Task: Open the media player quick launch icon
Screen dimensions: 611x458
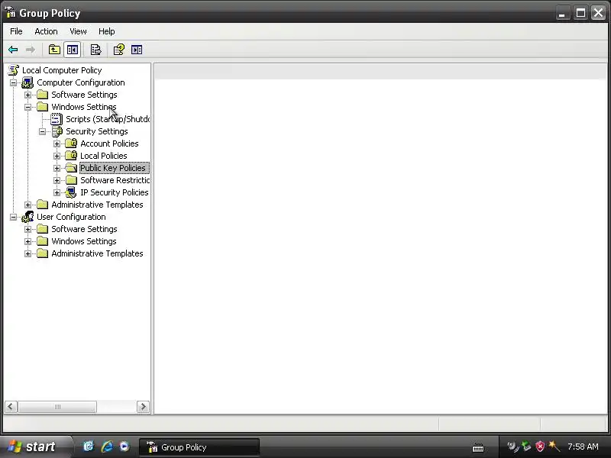Action: click(124, 447)
